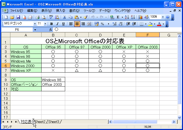Apply Percent style icon
This screenshot has height=130, width=183.
click(102, 24)
